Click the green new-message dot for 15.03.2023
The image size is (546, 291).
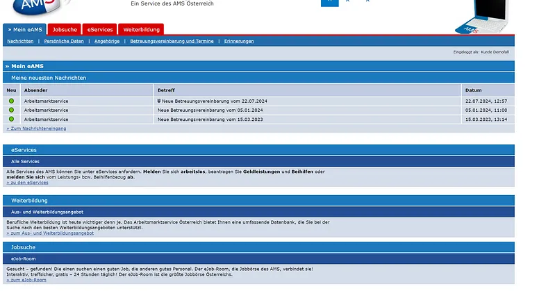coord(12,119)
